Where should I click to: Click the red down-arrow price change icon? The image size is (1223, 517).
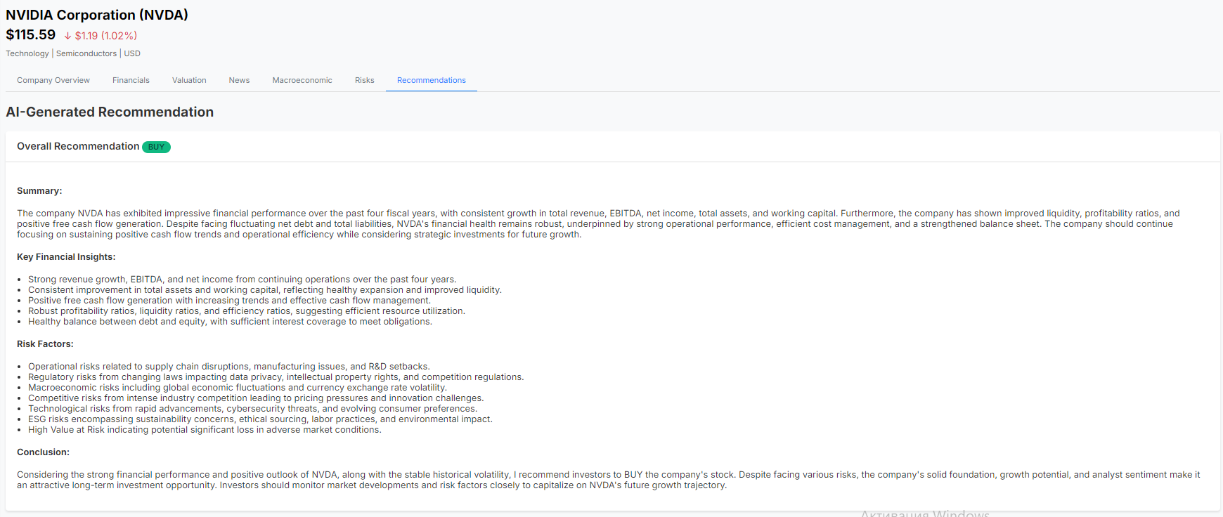pos(67,36)
